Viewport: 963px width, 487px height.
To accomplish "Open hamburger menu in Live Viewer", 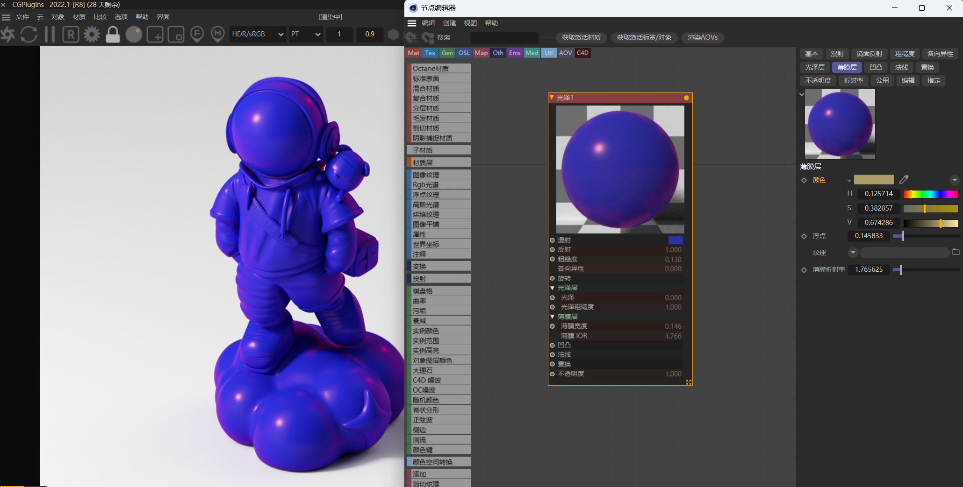I will [x=6, y=17].
